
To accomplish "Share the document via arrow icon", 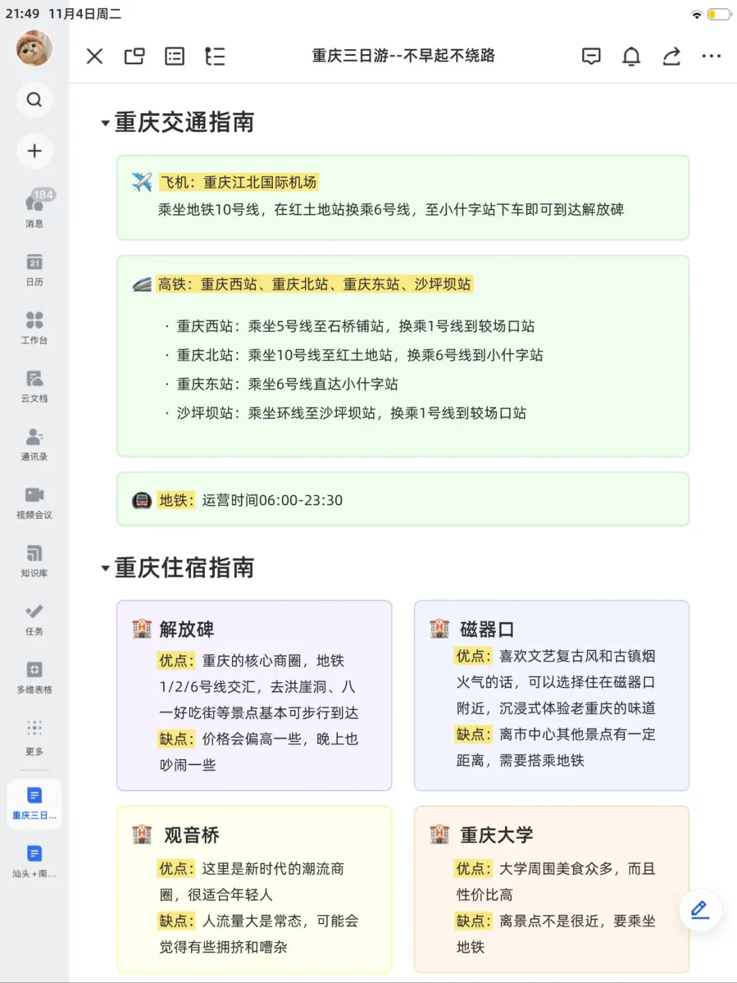I will tap(671, 56).
